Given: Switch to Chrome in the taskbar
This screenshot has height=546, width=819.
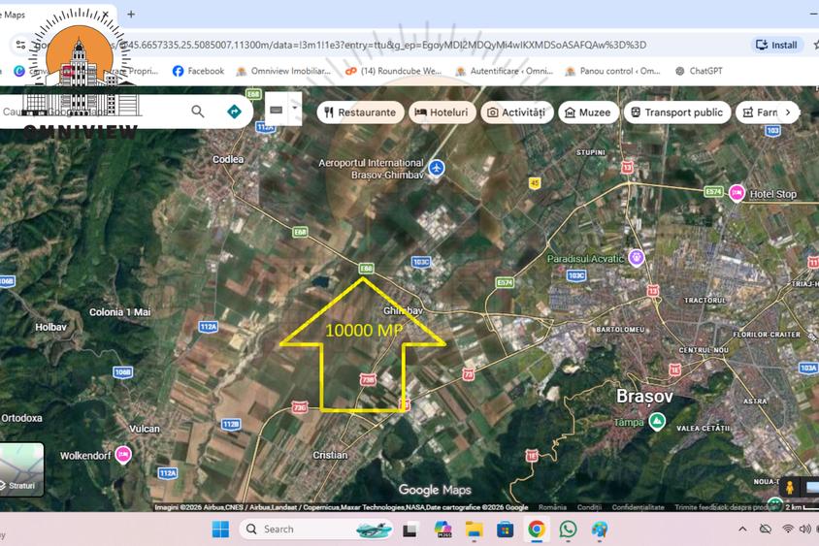Looking at the screenshot, I should pos(537,530).
